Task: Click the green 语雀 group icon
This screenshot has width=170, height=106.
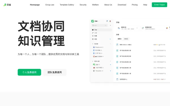Action: 94,65
